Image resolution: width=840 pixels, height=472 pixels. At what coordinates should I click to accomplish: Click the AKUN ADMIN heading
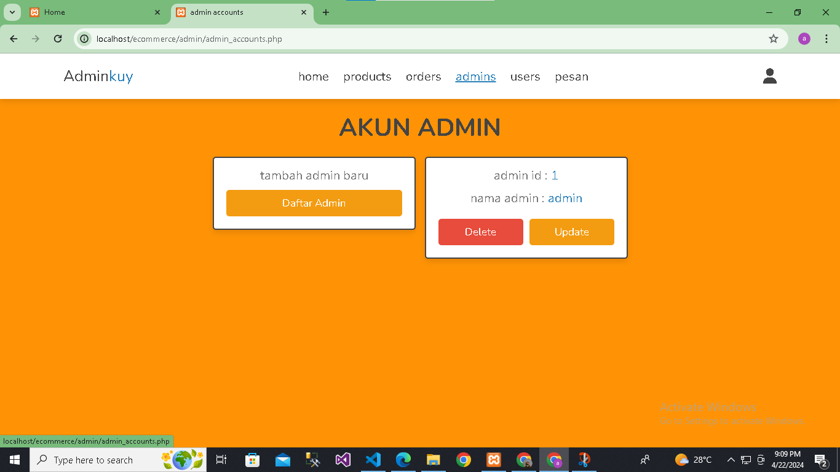pos(420,127)
